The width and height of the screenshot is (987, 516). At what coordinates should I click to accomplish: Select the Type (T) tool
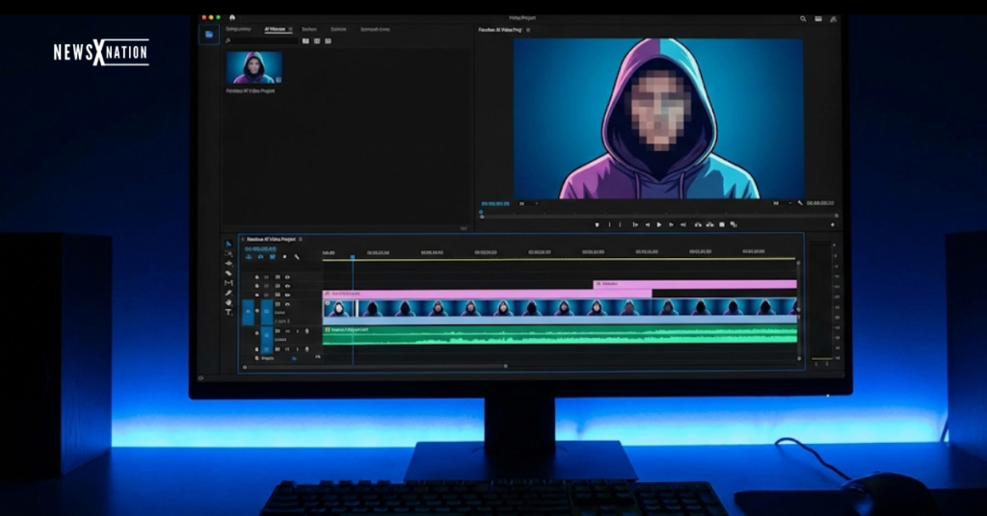[228, 312]
